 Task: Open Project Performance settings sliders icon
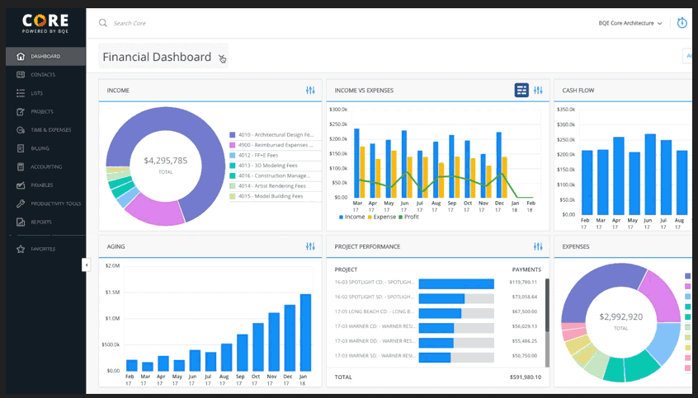point(538,246)
